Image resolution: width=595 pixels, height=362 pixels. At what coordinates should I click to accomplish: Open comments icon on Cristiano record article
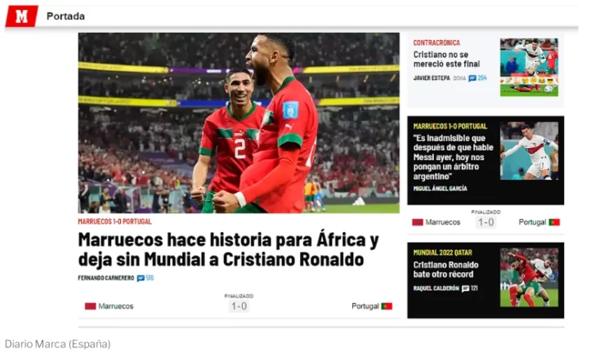click(x=466, y=288)
